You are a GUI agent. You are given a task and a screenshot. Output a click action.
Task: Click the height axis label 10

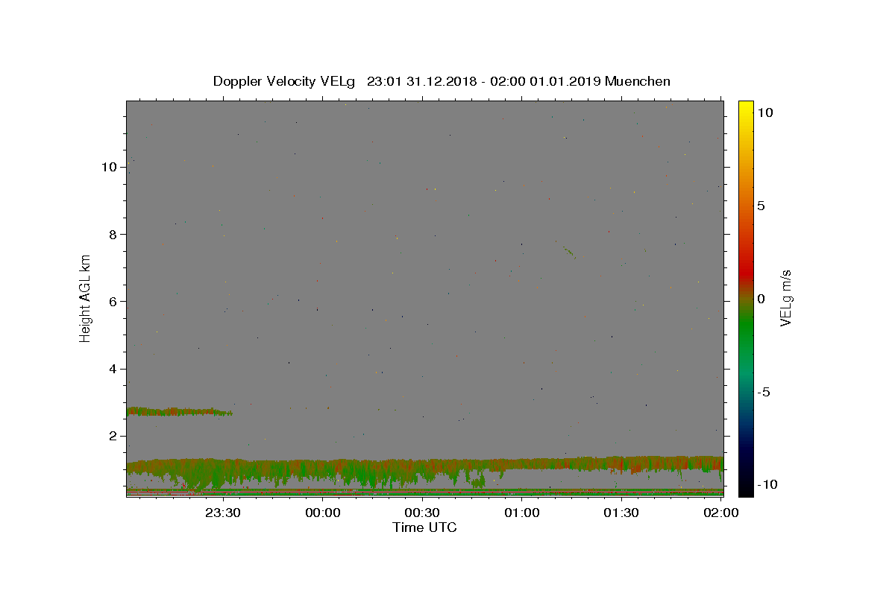[x=110, y=167]
